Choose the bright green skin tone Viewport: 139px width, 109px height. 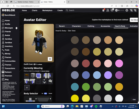[86, 87]
